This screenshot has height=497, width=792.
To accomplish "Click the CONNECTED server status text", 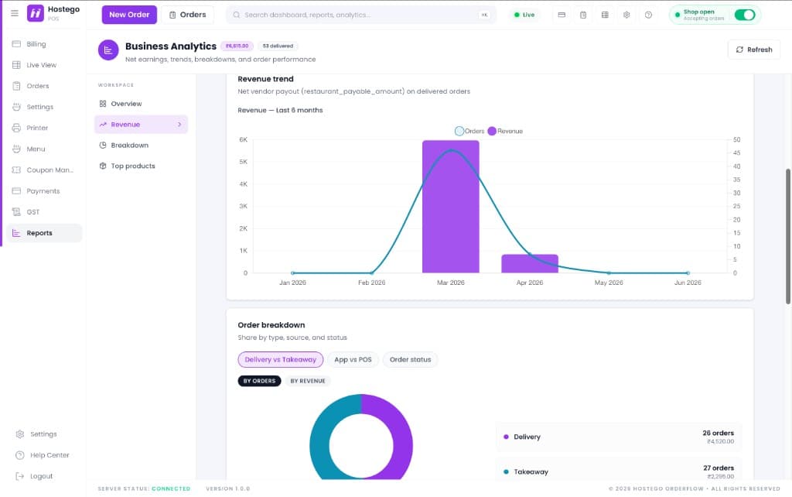I will click(171, 488).
